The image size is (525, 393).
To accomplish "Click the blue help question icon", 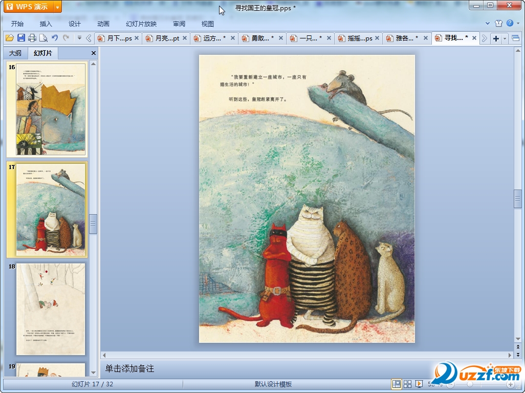I will coord(510,23).
